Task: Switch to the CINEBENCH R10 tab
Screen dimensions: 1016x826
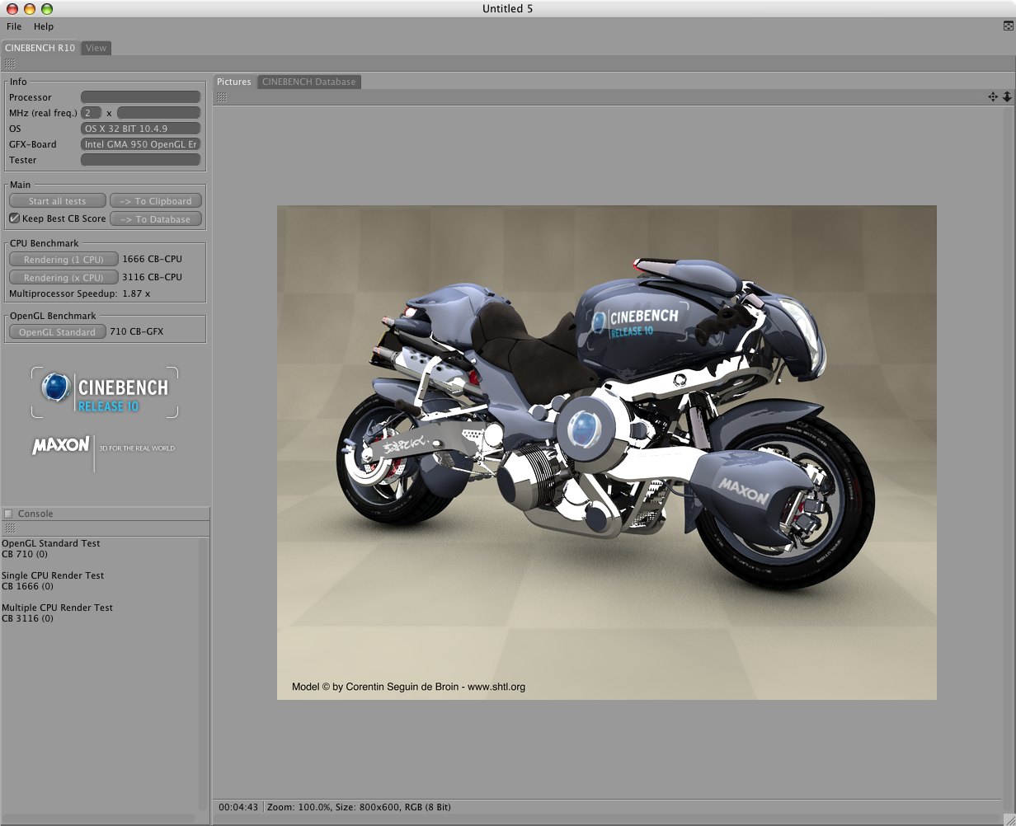Action: [x=40, y=48]
